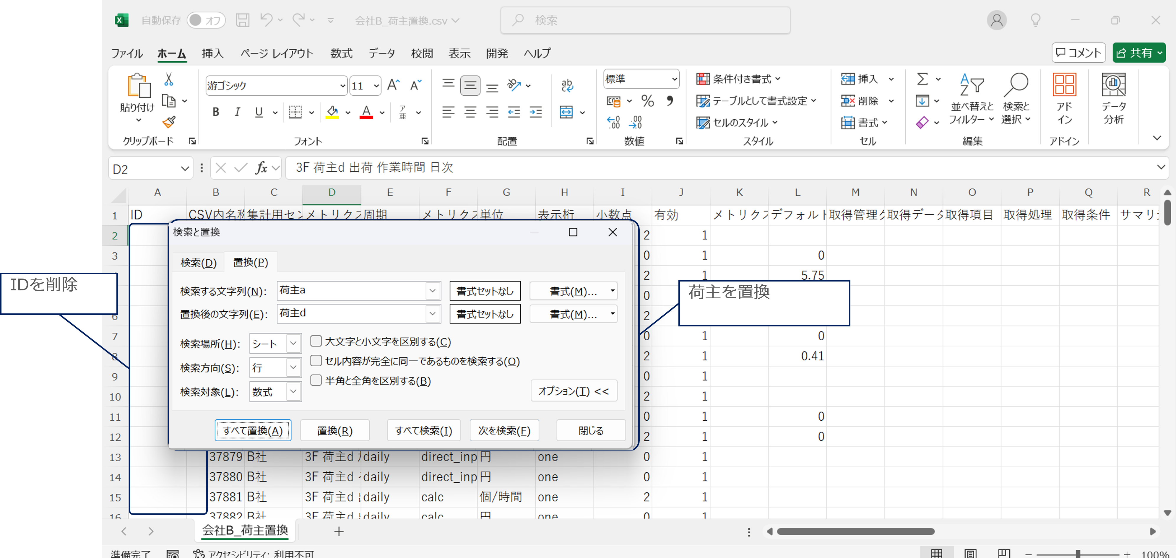The height and width of the screenshot is (558, 1176).
Task: Switch to the 挿入 ribbon tab
Action: (x=213, y=53)
